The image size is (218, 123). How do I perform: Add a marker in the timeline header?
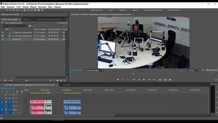[x=17, y=92]
